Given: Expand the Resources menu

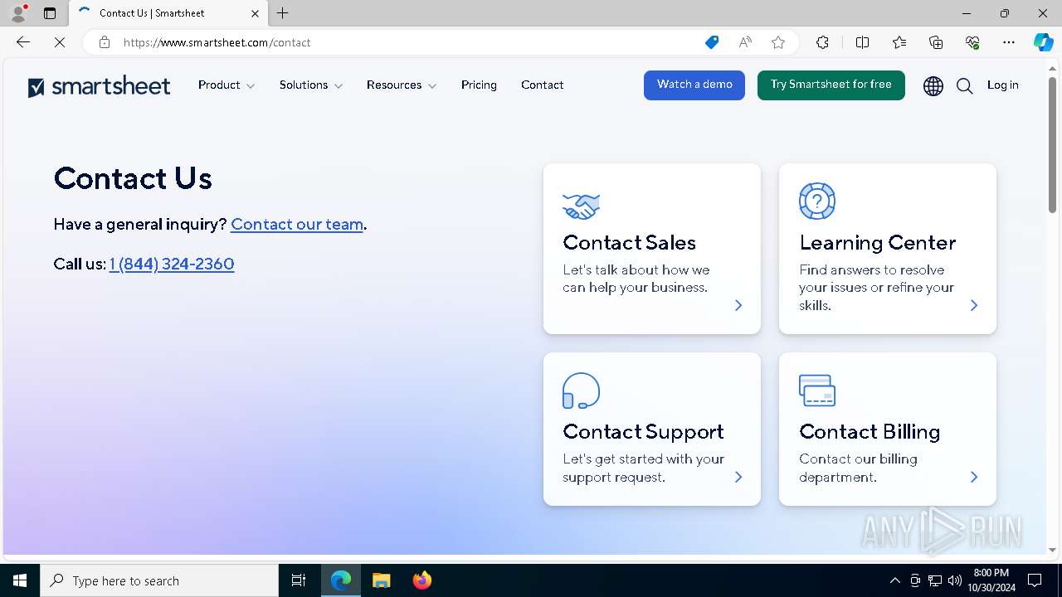Looking at the screenshot, I should [x=402, y=85].
